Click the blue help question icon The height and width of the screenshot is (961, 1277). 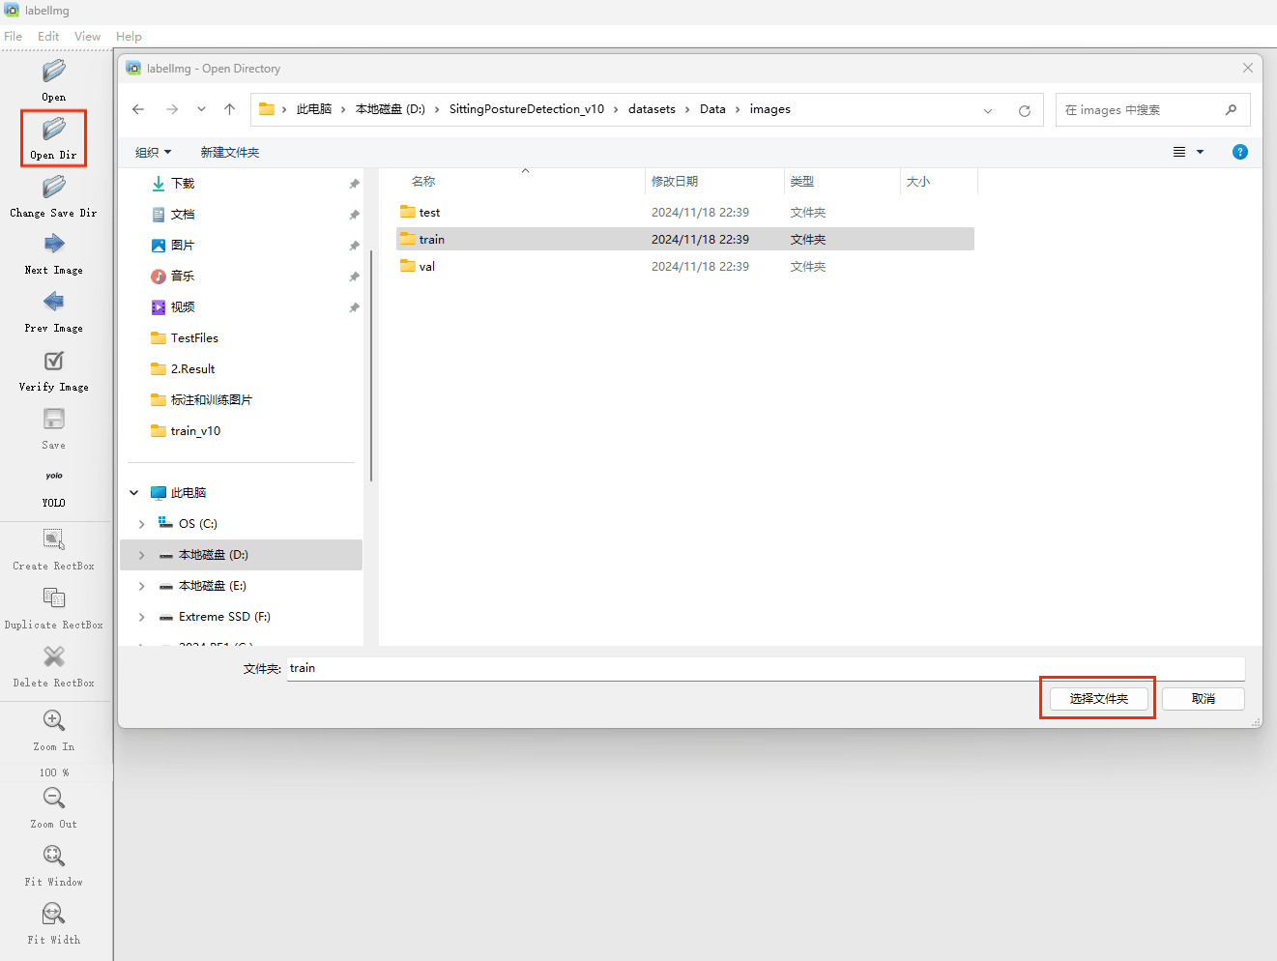pyautogui.click(x=1239, y=152)
